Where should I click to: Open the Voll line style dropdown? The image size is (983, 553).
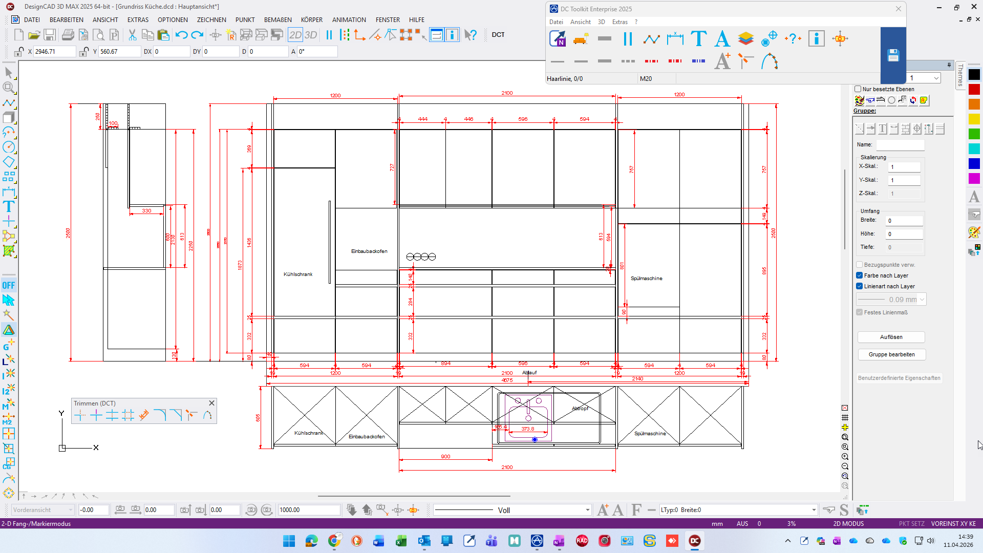[x=587, y=510]
